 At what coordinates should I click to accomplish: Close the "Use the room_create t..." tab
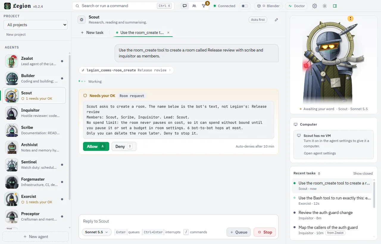point(168,33)
